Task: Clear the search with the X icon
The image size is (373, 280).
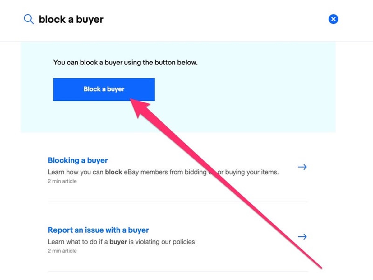Action: (333, 19)
